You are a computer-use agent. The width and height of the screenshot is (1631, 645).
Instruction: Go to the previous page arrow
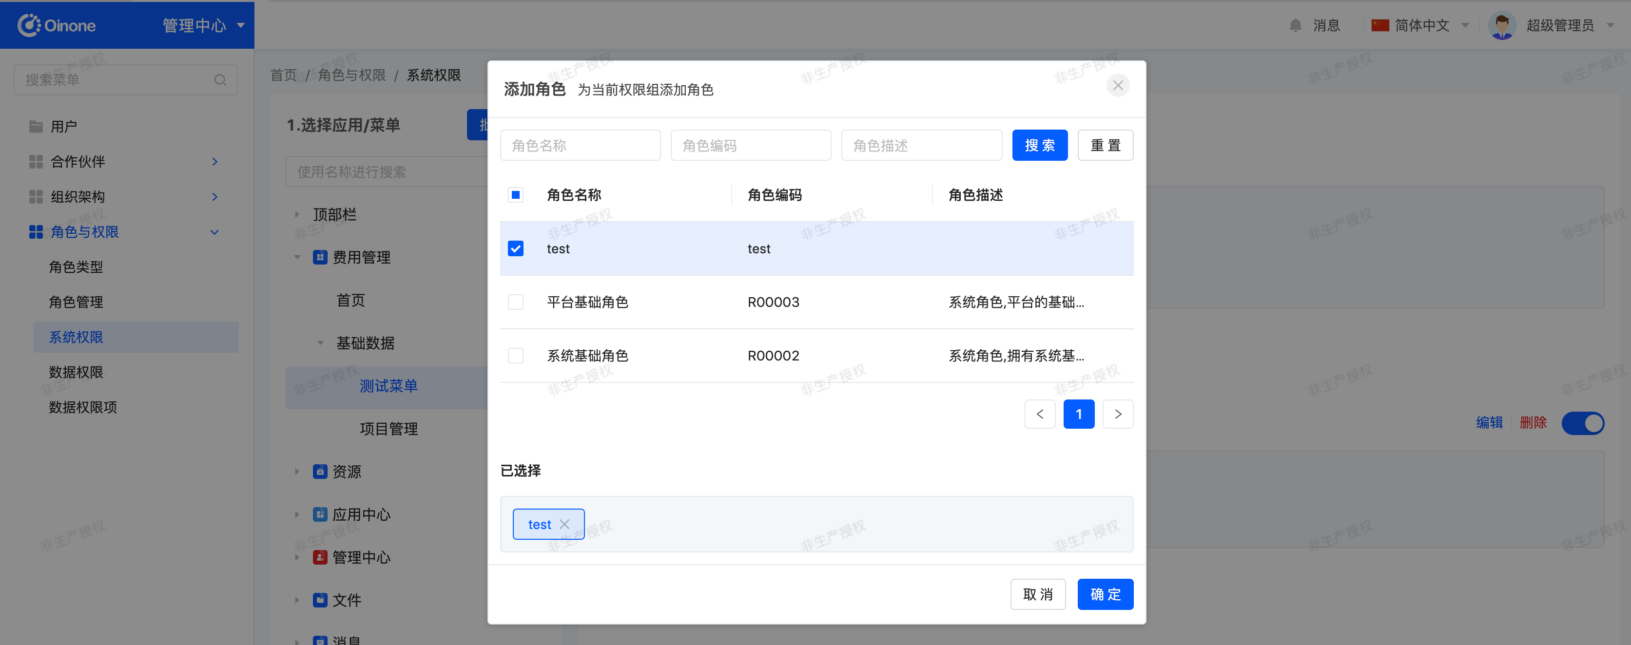point(1040,414)
